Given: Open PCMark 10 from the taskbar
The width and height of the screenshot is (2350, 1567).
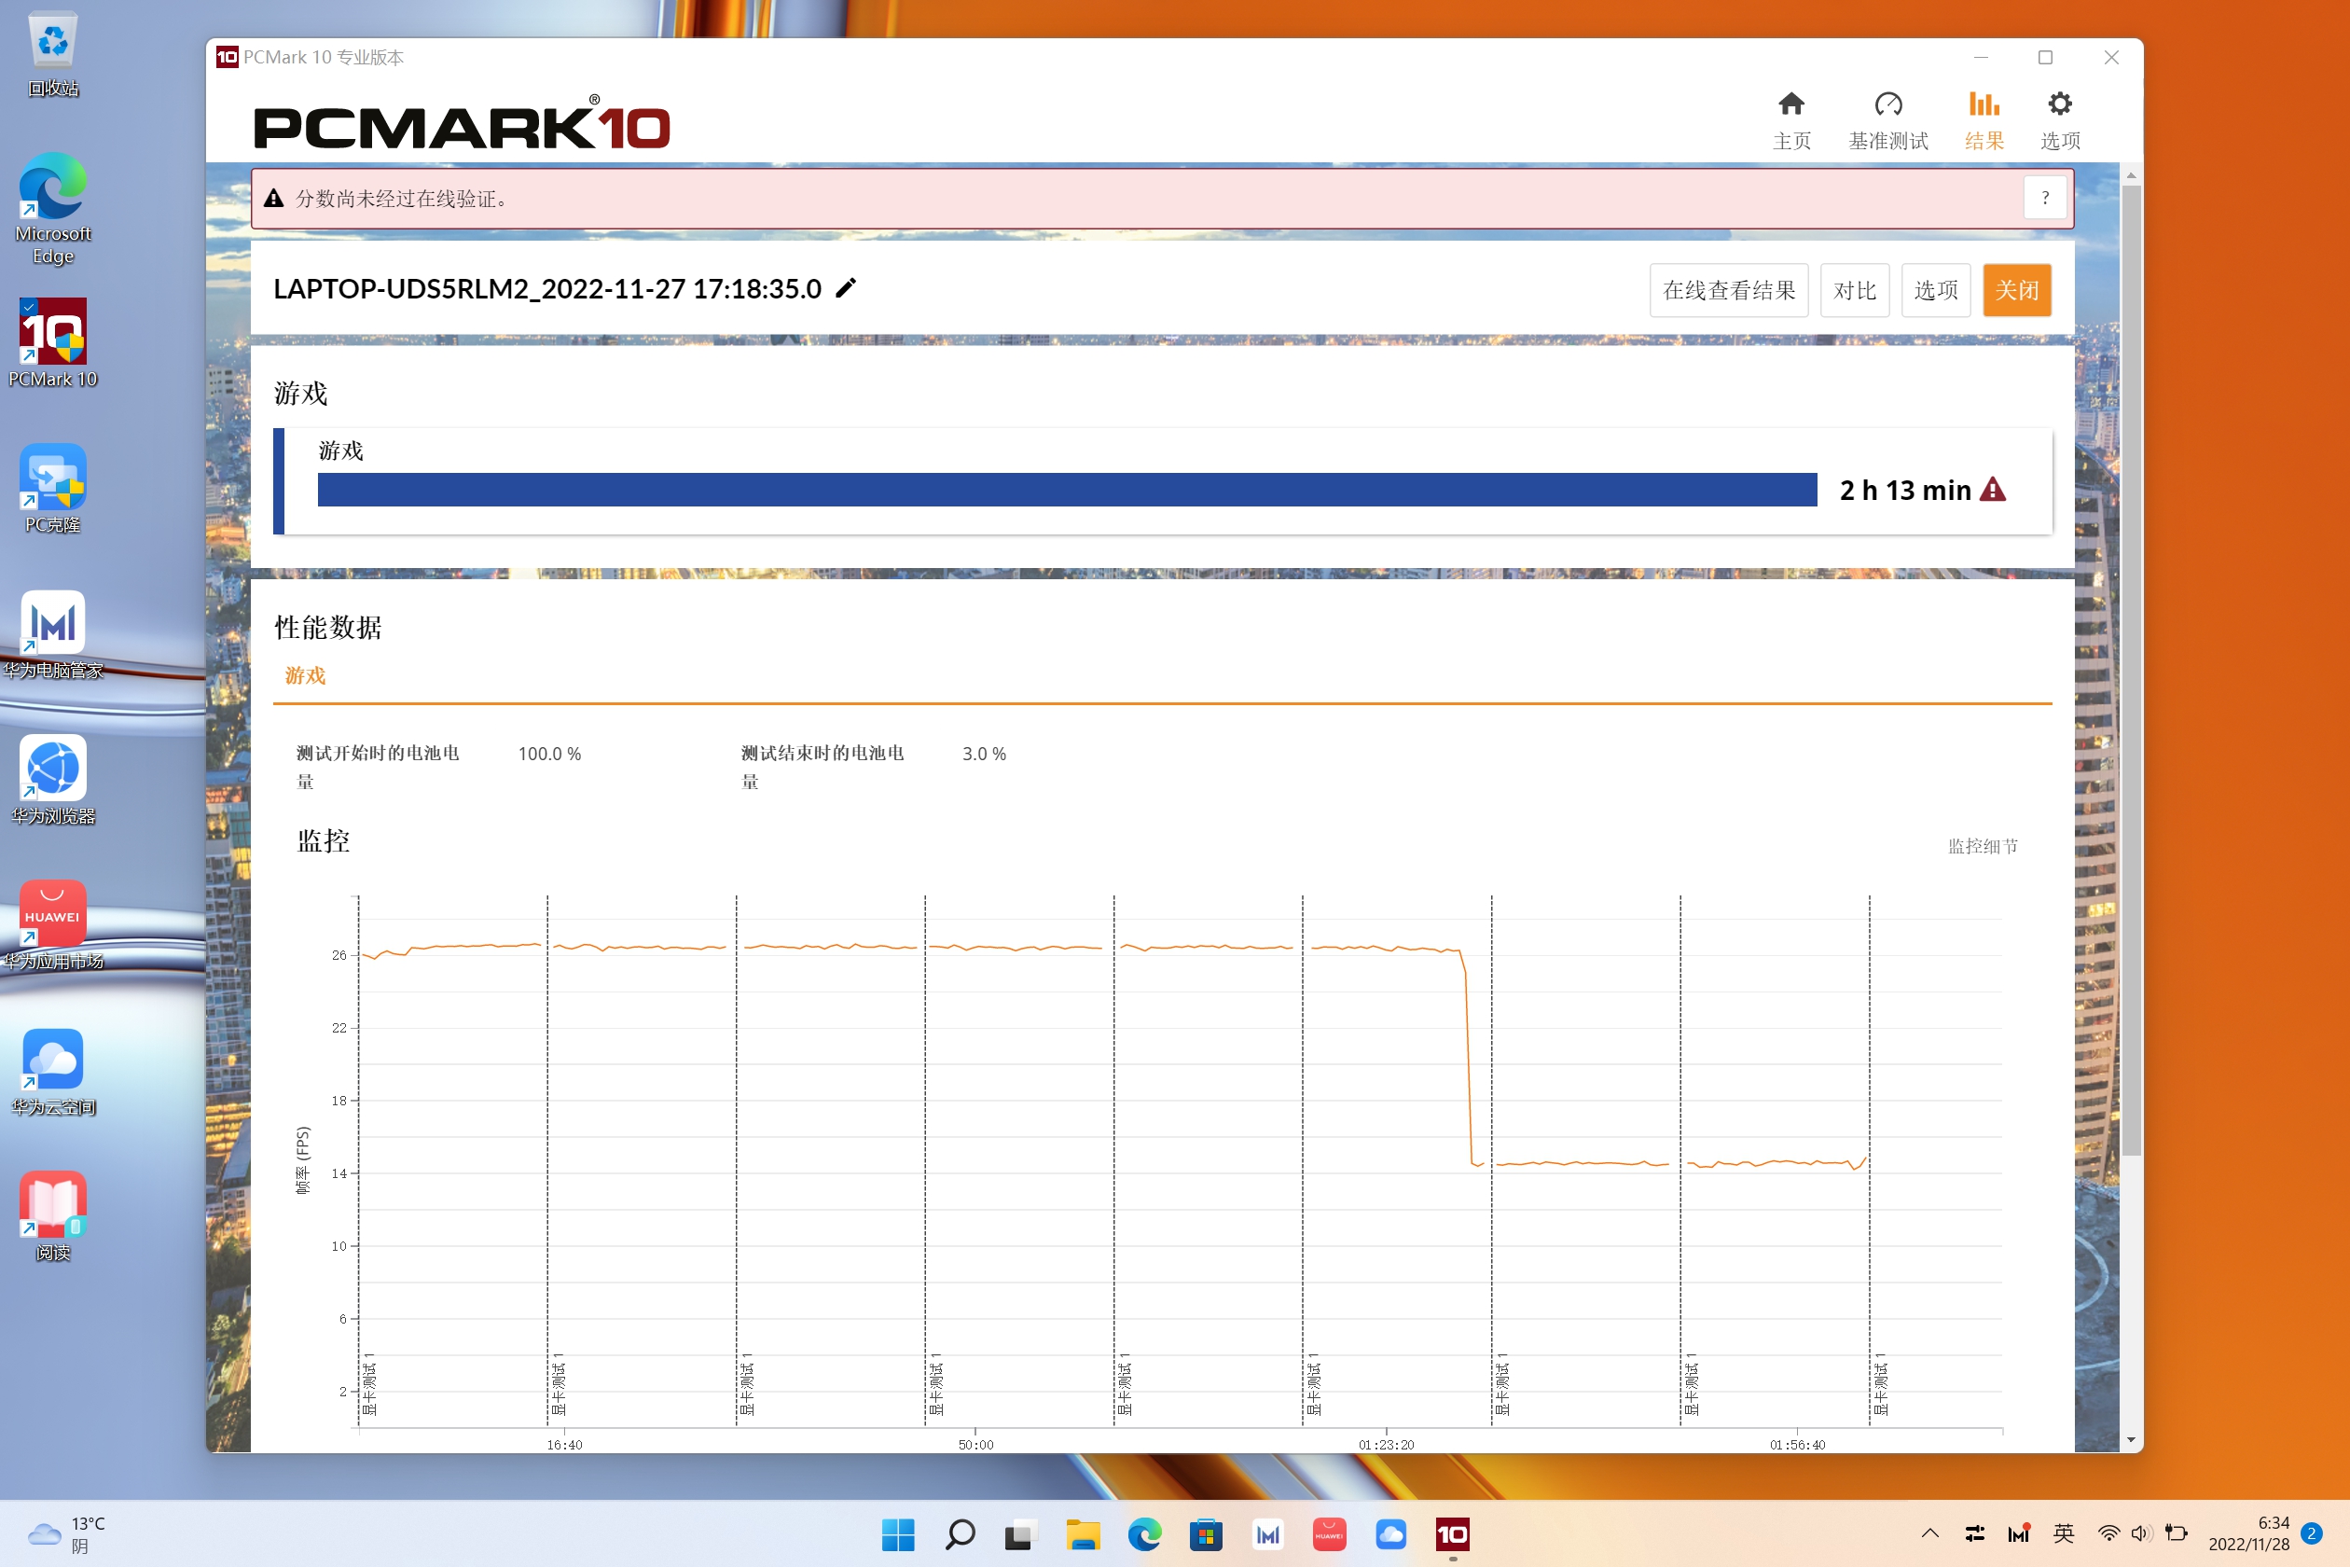Looking at the screenshot, I should coord(1452,1534).
